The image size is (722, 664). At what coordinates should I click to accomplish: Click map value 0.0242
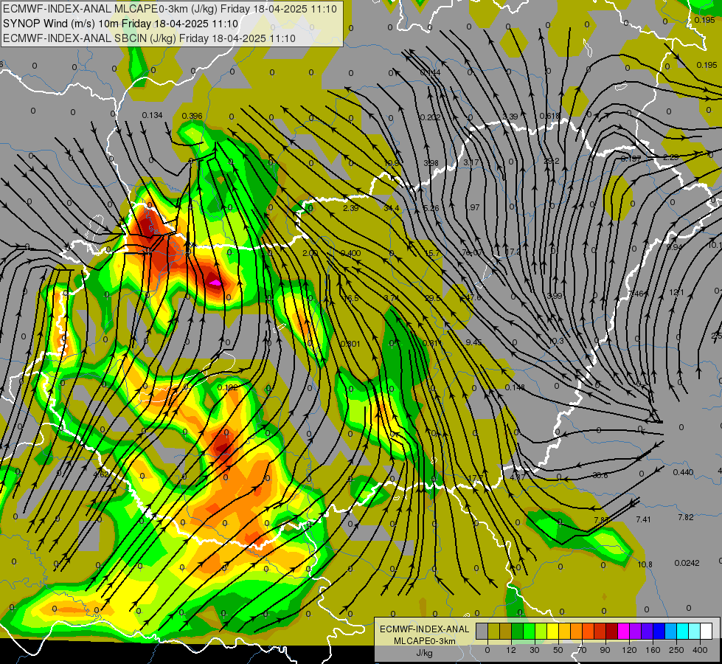pos(687,563)
